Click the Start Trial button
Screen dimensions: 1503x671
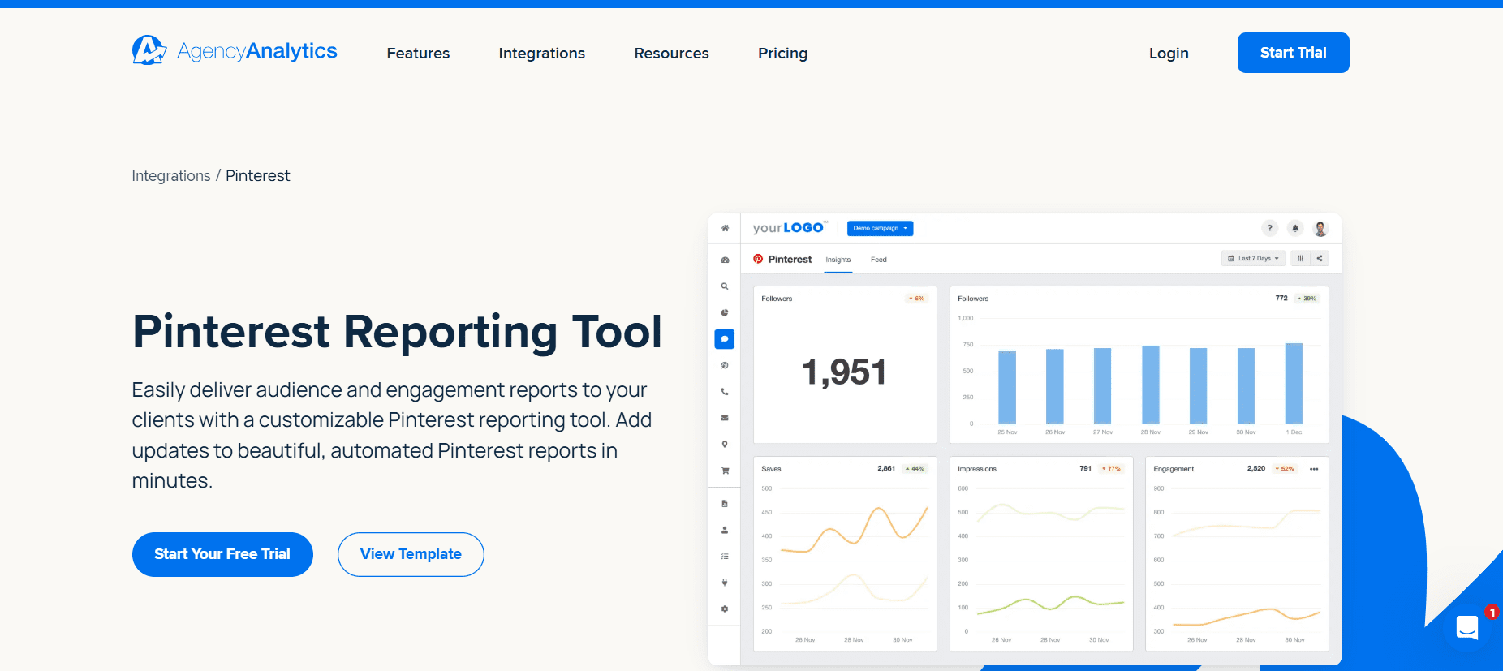(x=1294, y=53)
